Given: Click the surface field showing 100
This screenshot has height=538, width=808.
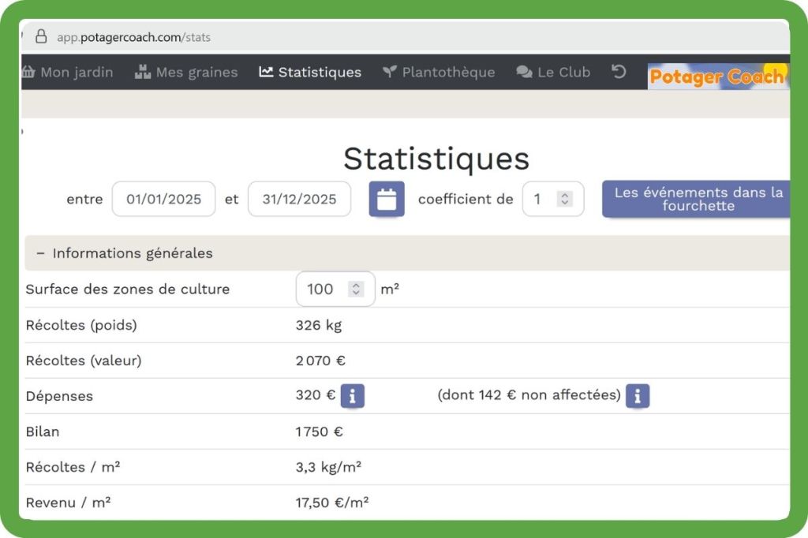Looking at the screenshot, I should pos(335,289).
